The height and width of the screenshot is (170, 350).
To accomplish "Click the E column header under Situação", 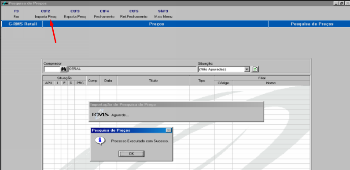I will (x=64, y=83).
